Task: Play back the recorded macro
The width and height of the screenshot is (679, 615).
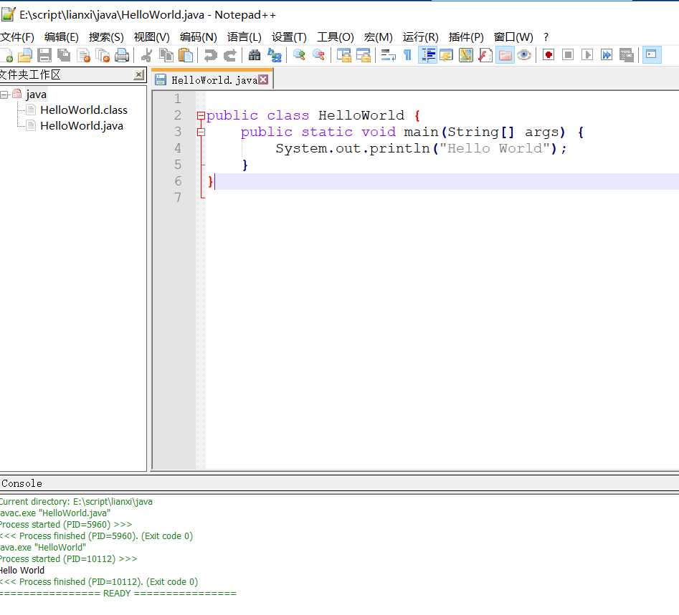Action: 587,55
